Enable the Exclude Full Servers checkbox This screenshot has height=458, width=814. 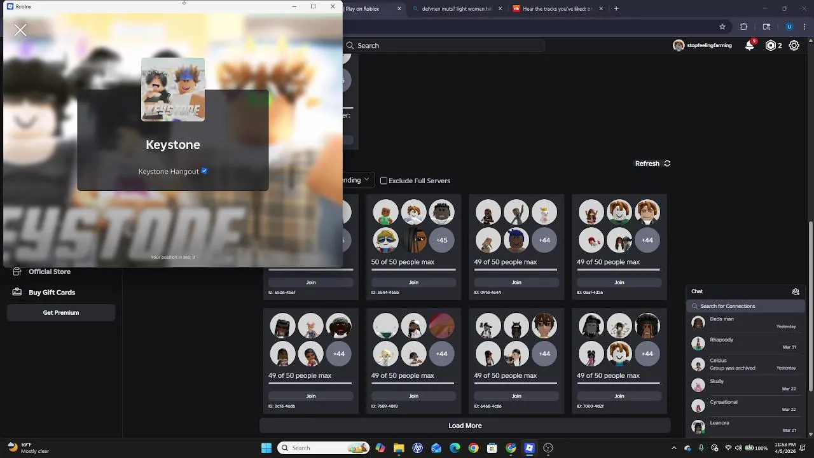pos(383,181)
